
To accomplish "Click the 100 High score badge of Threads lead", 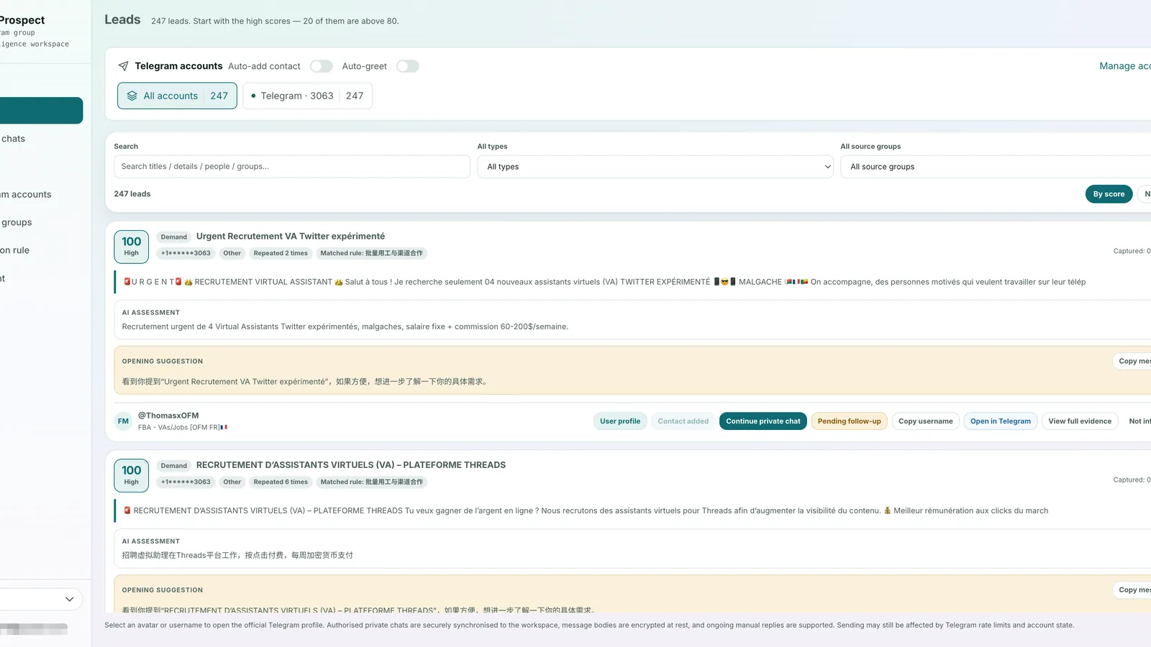I will point(132,475).
